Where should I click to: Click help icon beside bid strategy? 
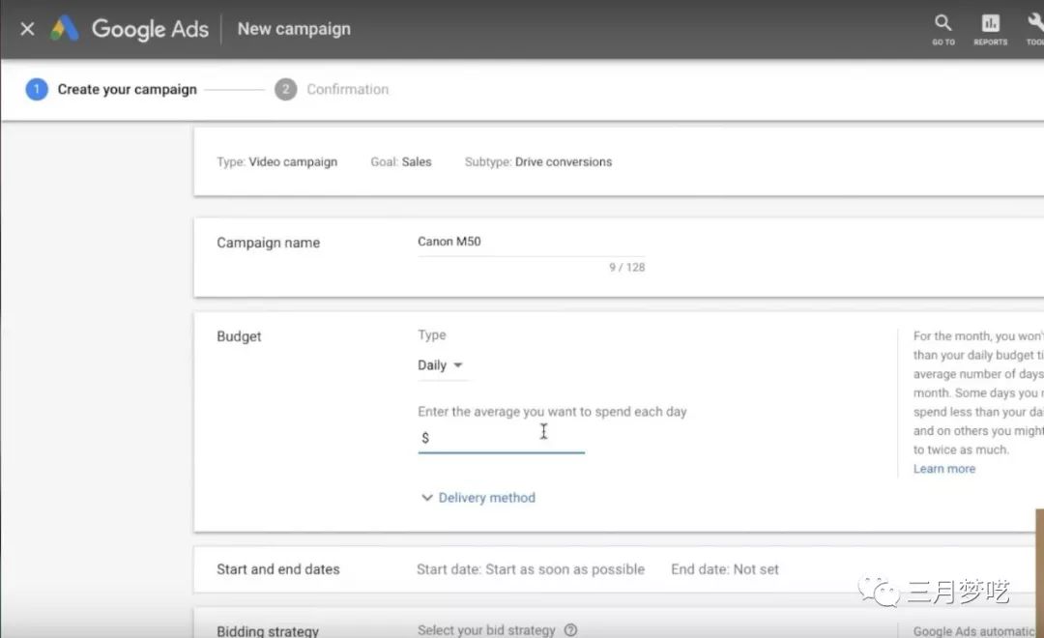(570, 630)
